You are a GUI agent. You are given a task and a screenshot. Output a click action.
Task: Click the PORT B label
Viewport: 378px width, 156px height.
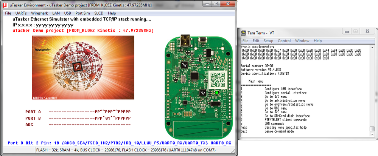tap(33, 118)
